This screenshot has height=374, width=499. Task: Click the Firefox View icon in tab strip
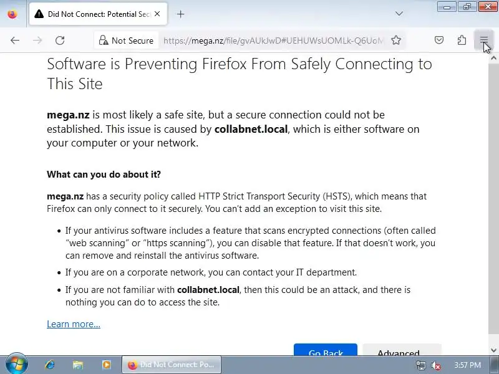pyautogui.click(x=12, y=14)
